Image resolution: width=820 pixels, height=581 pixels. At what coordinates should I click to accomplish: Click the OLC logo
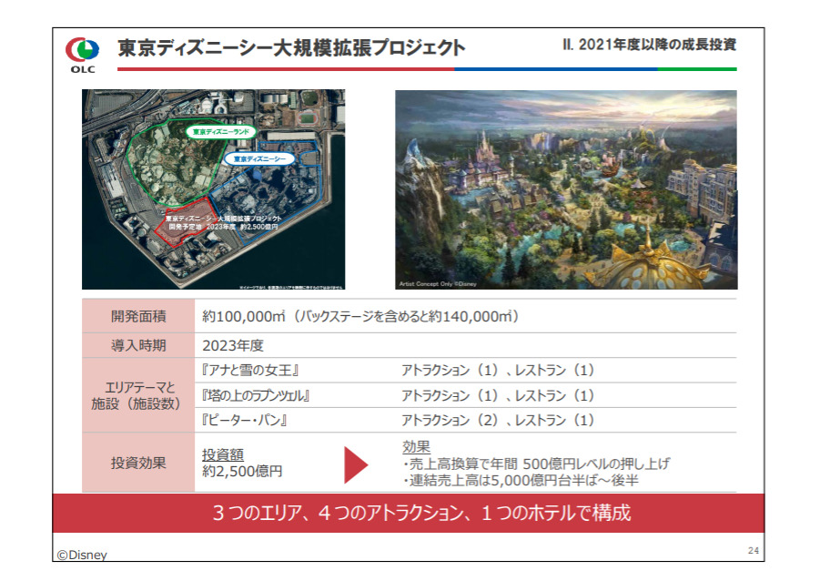pyautogui.click(x=83, y=55)
